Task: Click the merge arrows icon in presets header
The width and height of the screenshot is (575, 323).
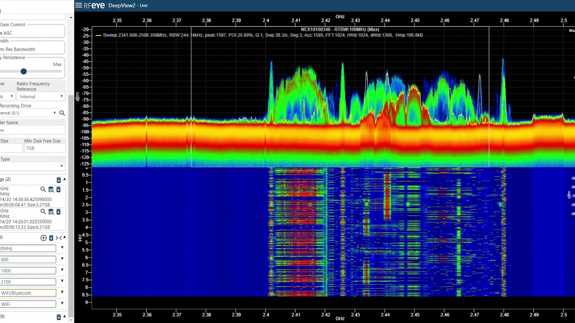Action: [58, 238]
